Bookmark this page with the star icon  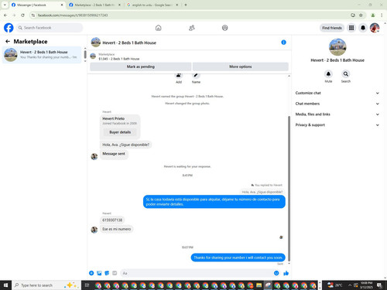[361, 15]
